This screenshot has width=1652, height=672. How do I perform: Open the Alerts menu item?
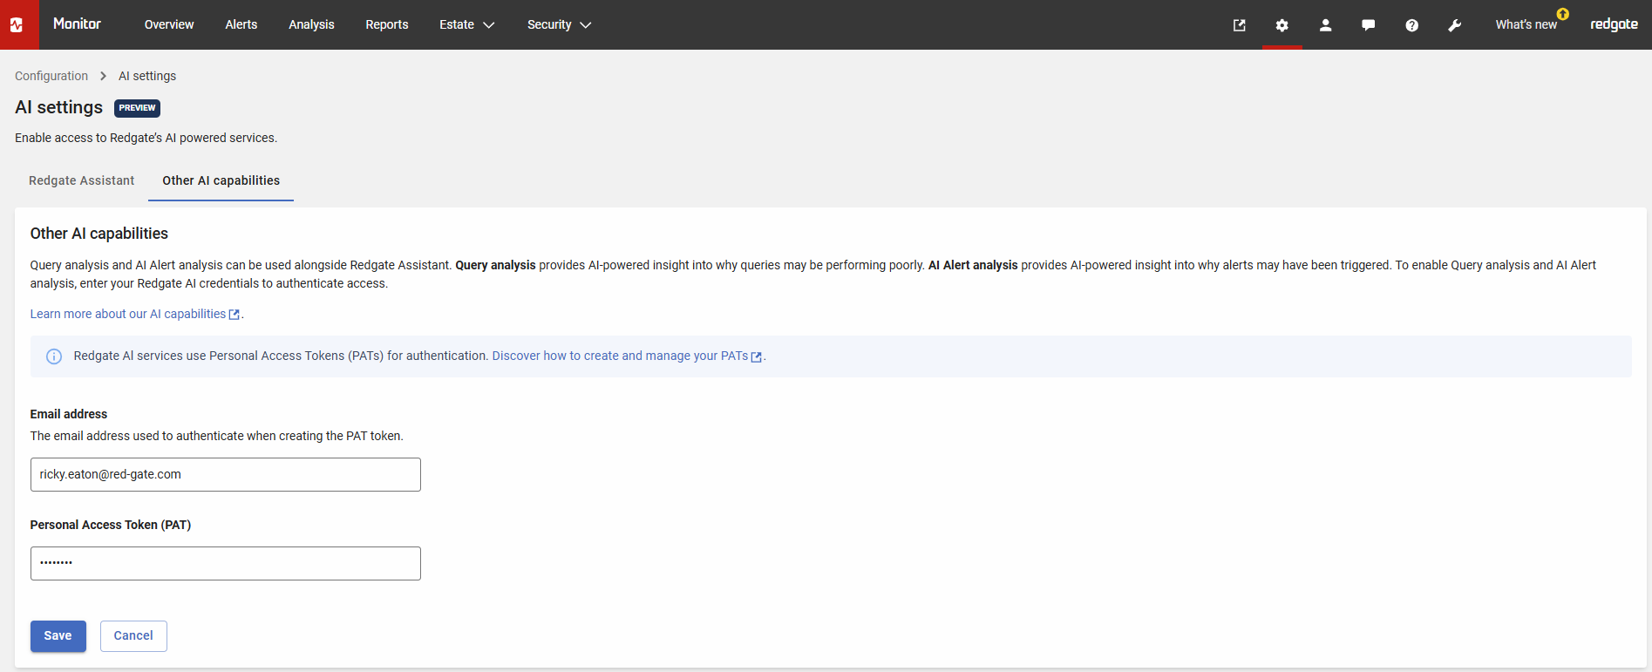coord(241,24)
